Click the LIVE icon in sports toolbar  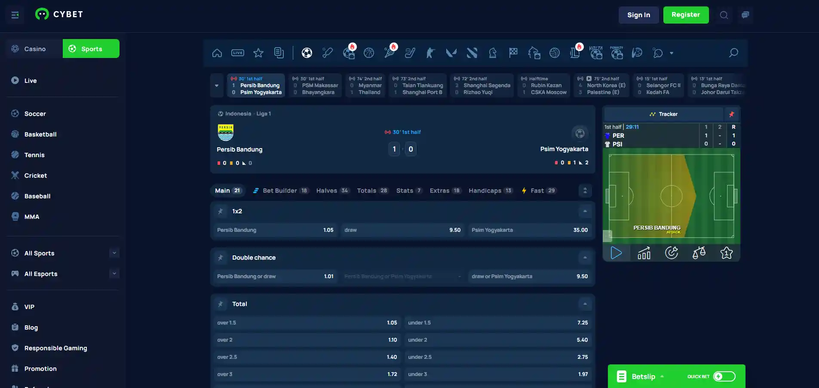coord(238,53)
